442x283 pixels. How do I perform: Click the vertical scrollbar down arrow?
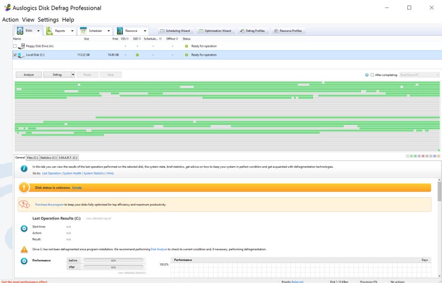(439, 276)
